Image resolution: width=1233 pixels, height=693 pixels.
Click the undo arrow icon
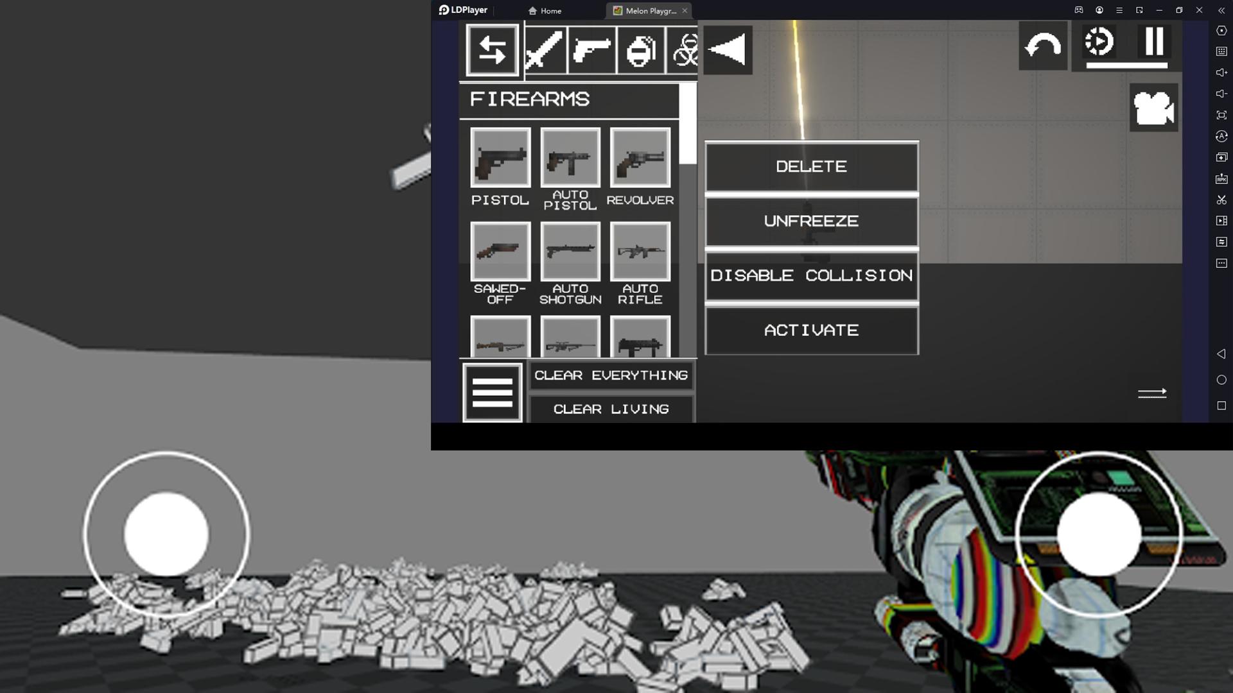click(1042, 46)
